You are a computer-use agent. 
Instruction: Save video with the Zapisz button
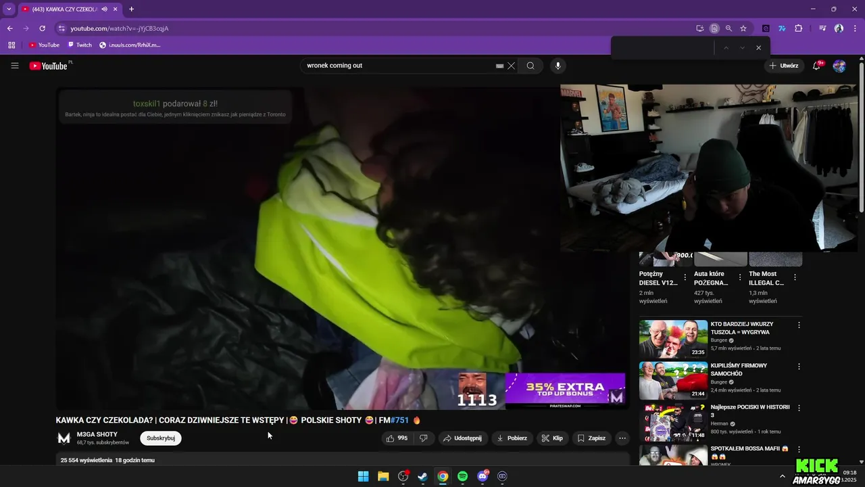(x=591, y=438)
